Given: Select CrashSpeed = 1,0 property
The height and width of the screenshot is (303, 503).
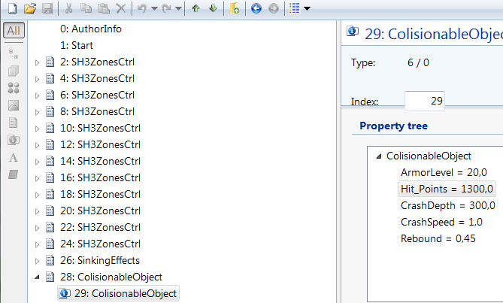Looking at the screenshot, I should pos(441,222).
